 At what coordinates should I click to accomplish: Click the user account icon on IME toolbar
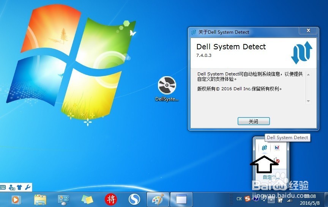[x=12, y=187]
